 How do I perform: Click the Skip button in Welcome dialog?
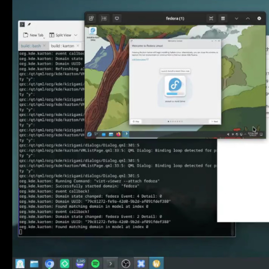[x=136, y=121]
